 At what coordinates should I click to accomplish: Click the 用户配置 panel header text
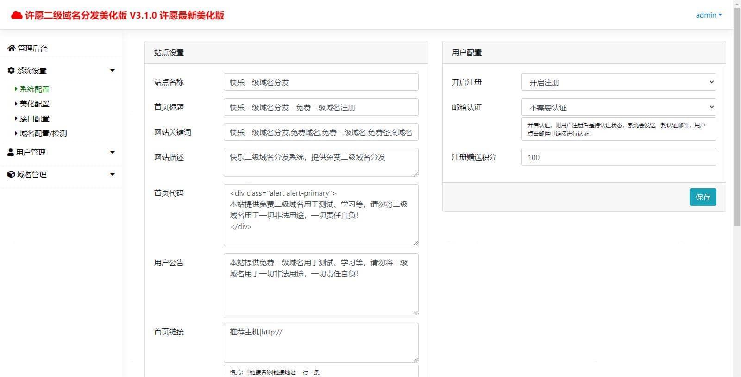(x=467, y=53)
